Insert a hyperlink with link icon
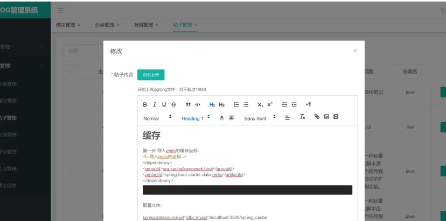 (317, 117)
